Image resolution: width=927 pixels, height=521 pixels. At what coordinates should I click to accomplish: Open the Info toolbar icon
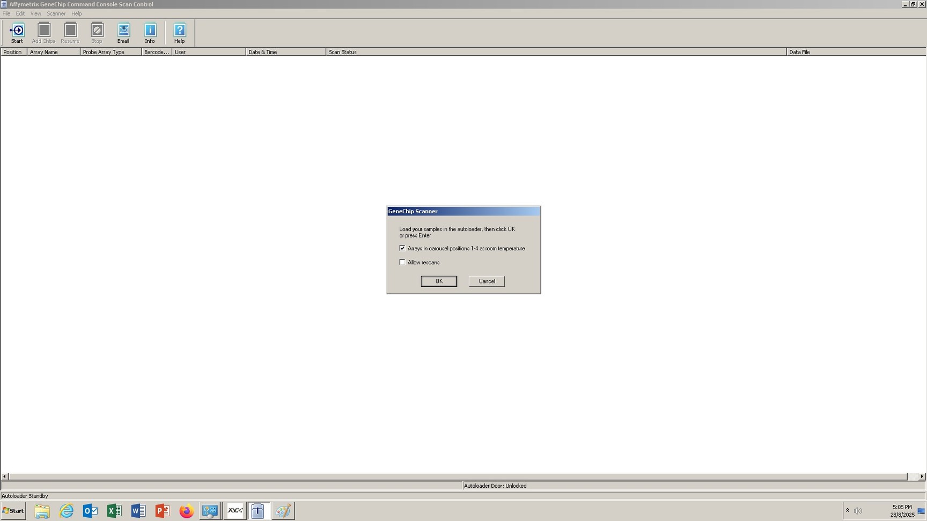click(x=150, y=33)
